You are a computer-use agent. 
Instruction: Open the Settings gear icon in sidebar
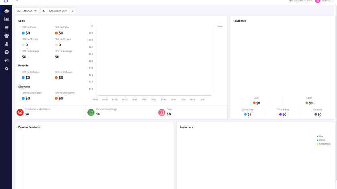6,69
